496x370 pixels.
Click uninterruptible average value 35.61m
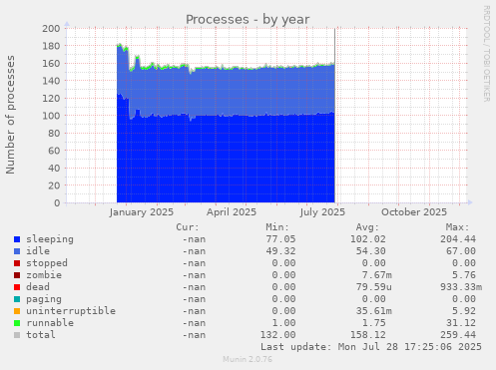click(374, 311)
